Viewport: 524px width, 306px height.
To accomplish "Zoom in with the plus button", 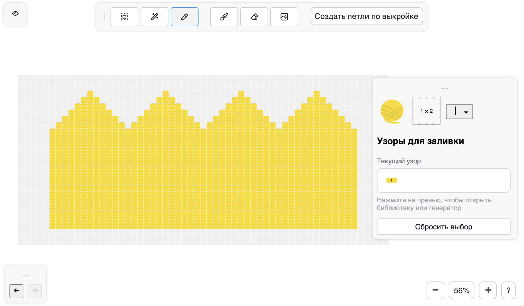I will click(488, 290).
